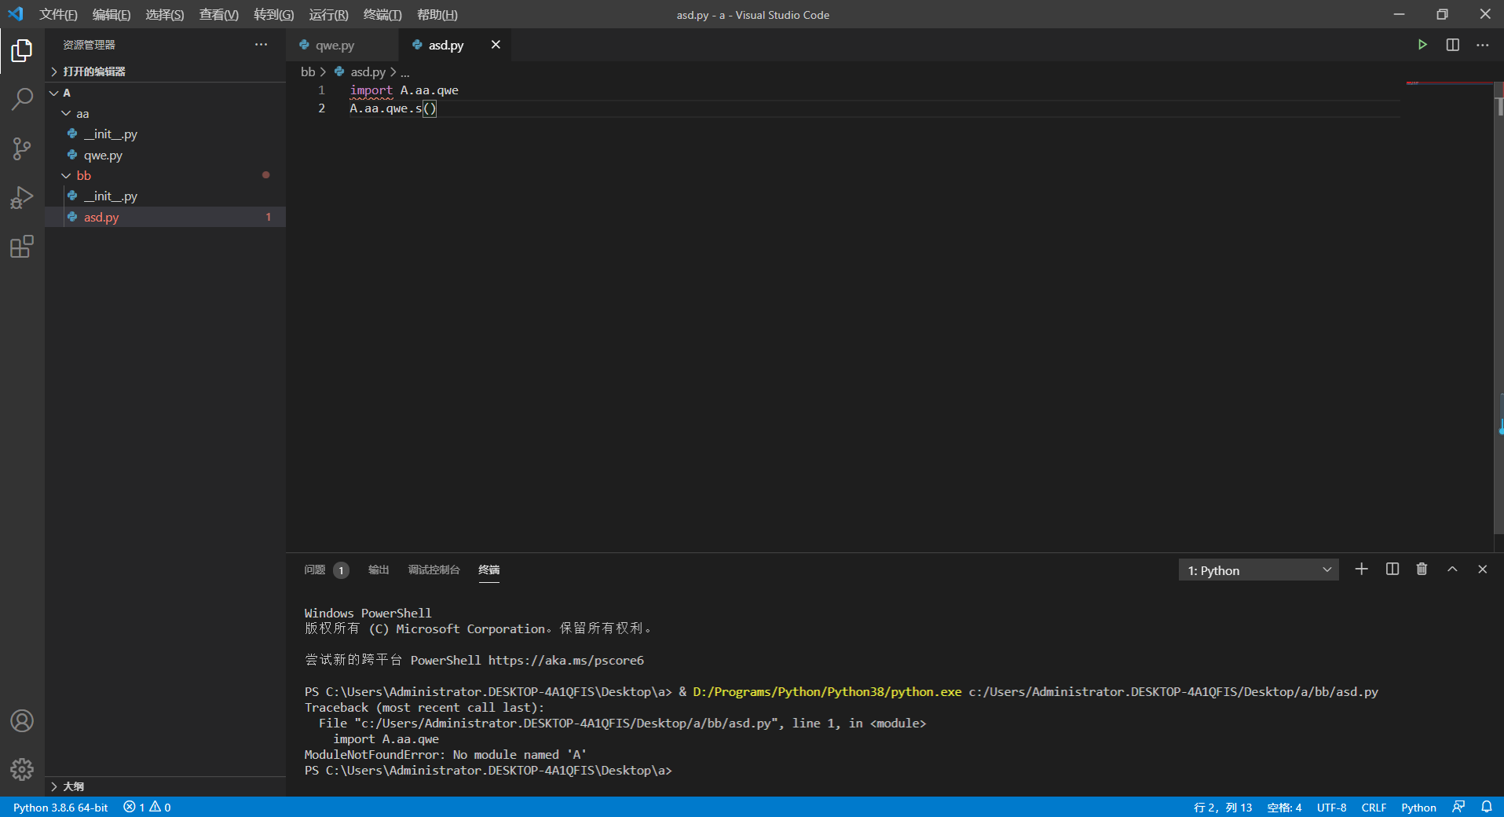
Task: Open the Manage gear settings icon
Action: tap(22, 769)
